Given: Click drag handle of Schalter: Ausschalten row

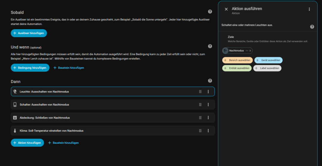Looking at the screenshot, I should pyautogui.click(x=200, y=105).
